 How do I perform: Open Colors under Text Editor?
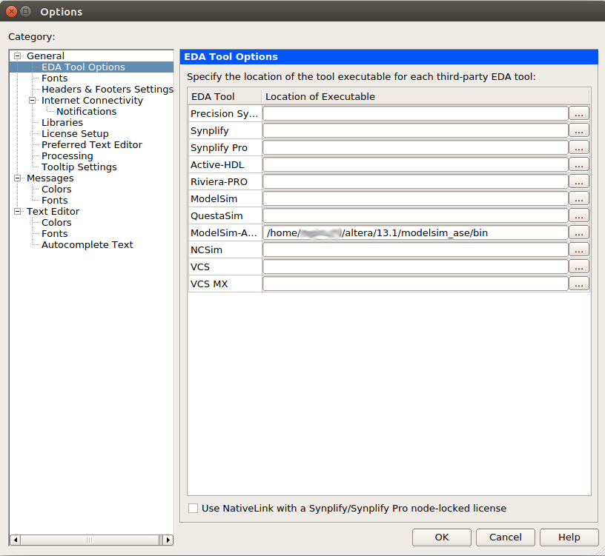[56, 223]
